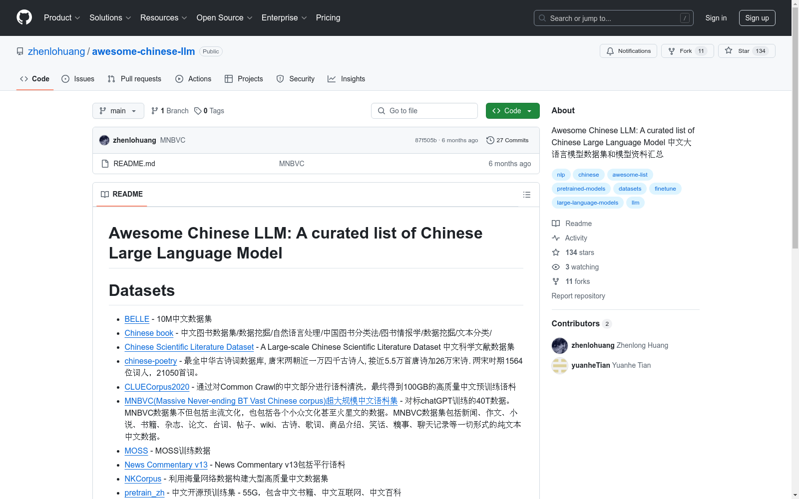The height and width of the screenshot is (499, 799).
Task: Select the chinese topic tag
Action: pos(589,175)
